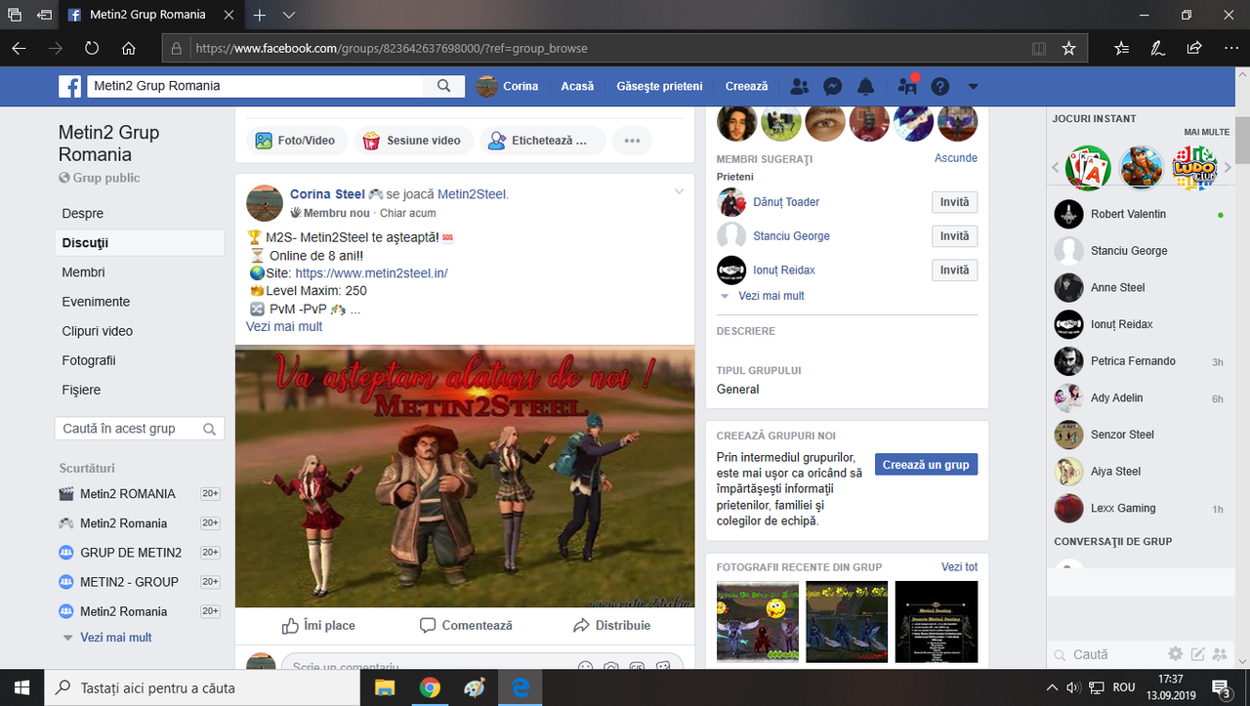Open File Explorer from the taskbar

click(384, 687)
